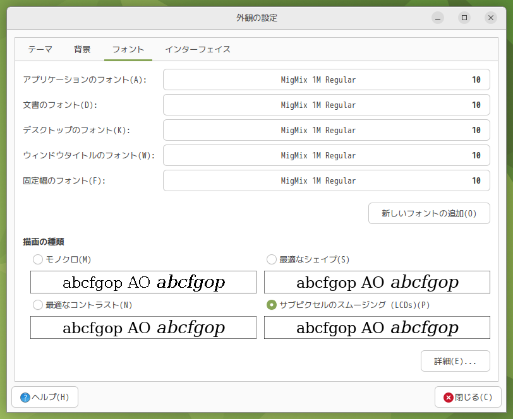Select the フォント tab
This screenshot has height=419, width=513.
point(128,49)
